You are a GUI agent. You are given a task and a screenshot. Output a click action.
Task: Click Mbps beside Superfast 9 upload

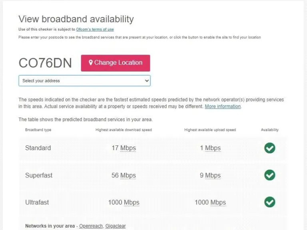(213, 175)
